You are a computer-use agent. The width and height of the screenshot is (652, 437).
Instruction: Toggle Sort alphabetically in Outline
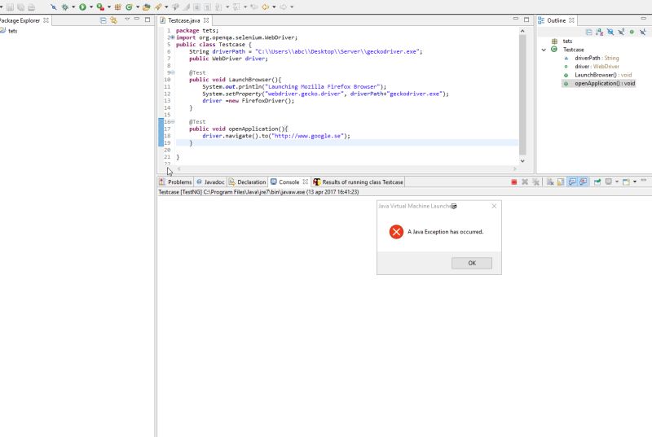click(x=599, y=32)
